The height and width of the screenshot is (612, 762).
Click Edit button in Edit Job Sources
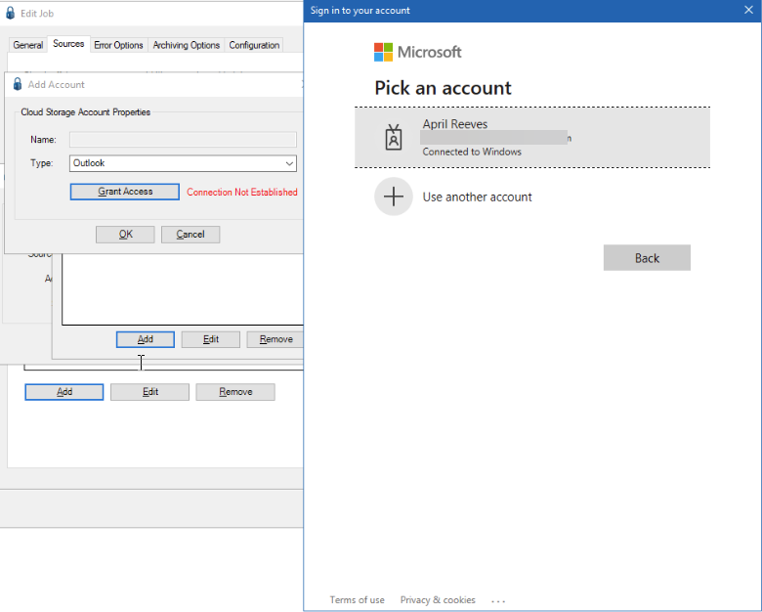[150, 392]
